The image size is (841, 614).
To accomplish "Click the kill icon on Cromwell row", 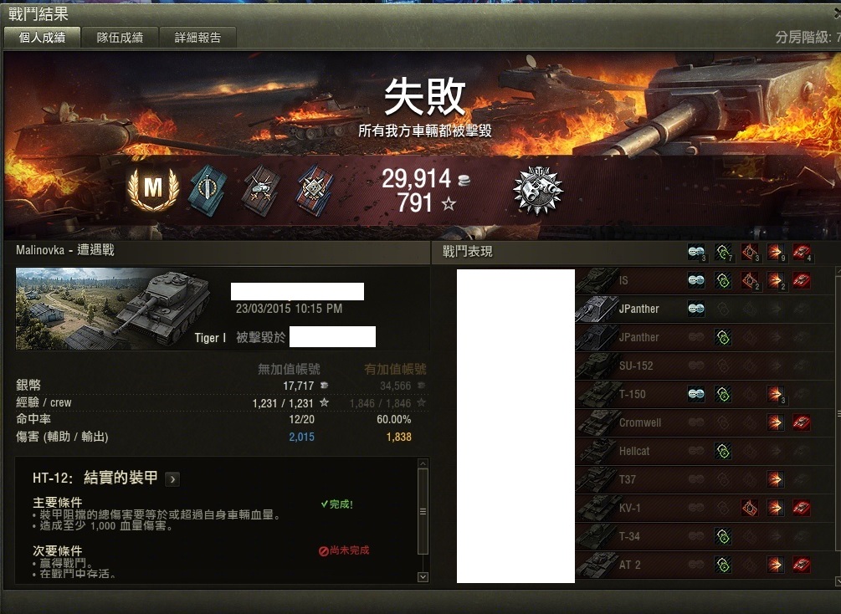I will tap(802, 422).
